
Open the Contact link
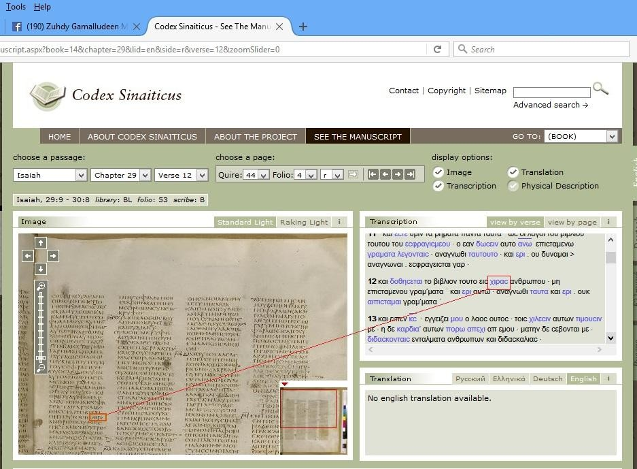click(403, 91)
